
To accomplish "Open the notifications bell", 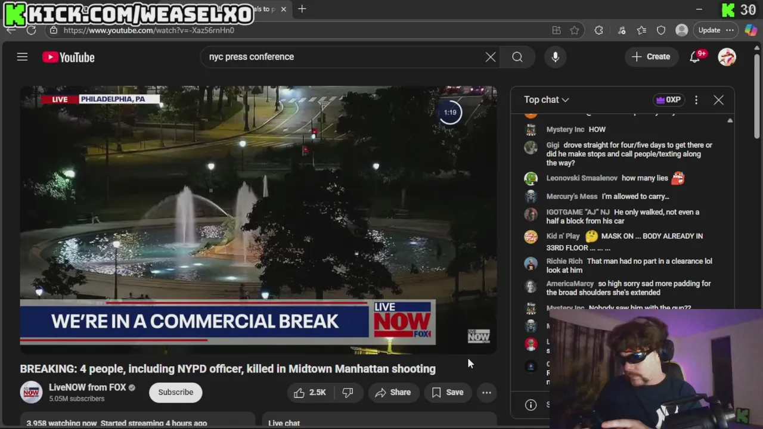I will (695, 57).
